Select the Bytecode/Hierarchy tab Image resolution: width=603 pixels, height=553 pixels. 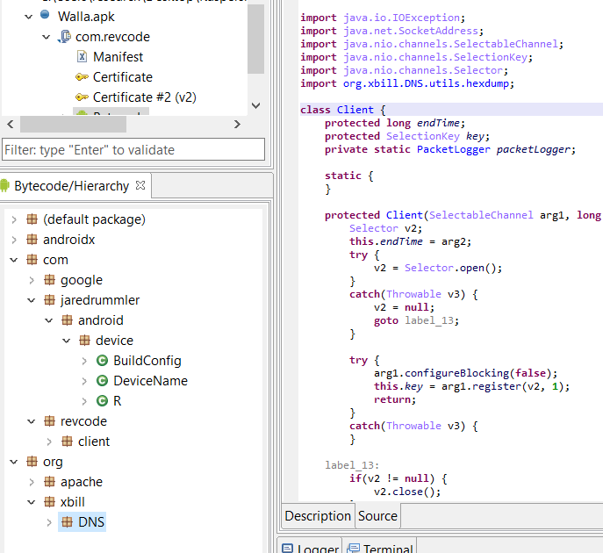coord(71,186)
